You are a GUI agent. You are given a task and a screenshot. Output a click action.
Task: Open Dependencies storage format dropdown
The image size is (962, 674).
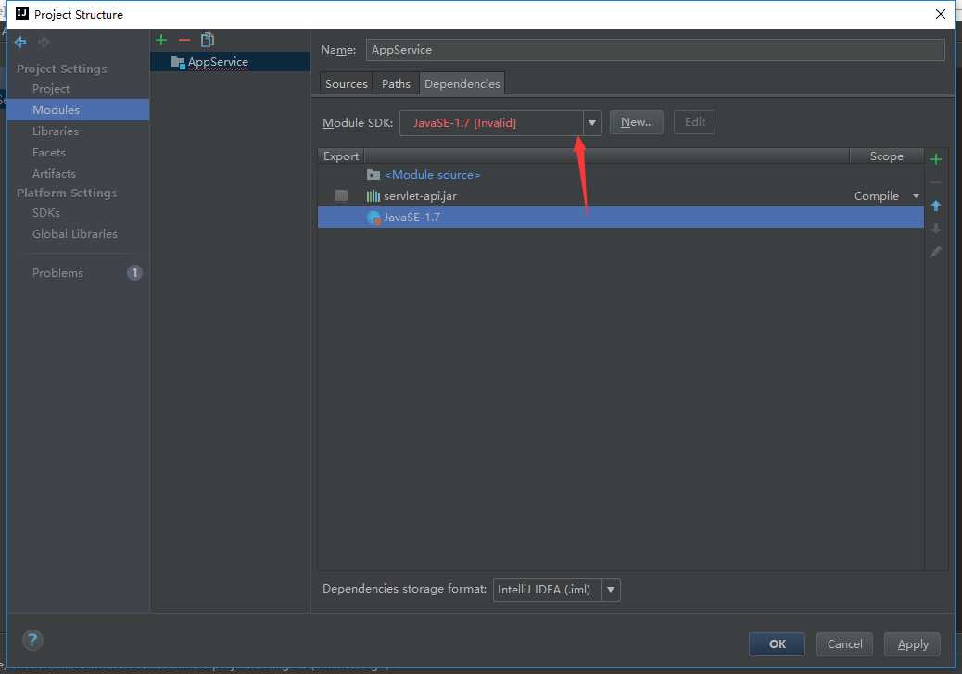pyautogui.click(x=611, y=590)
